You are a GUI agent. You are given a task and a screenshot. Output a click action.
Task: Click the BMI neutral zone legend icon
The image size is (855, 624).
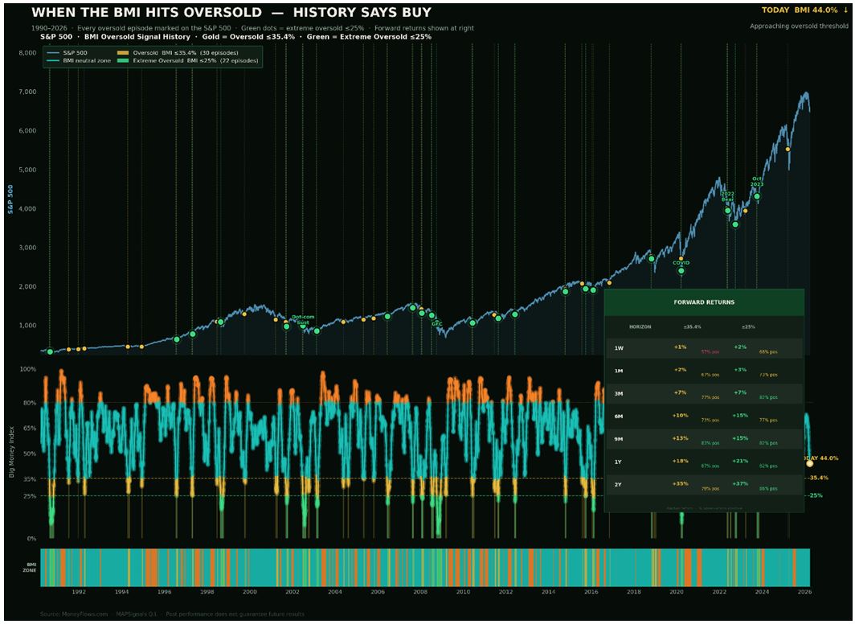click(55, 61)
